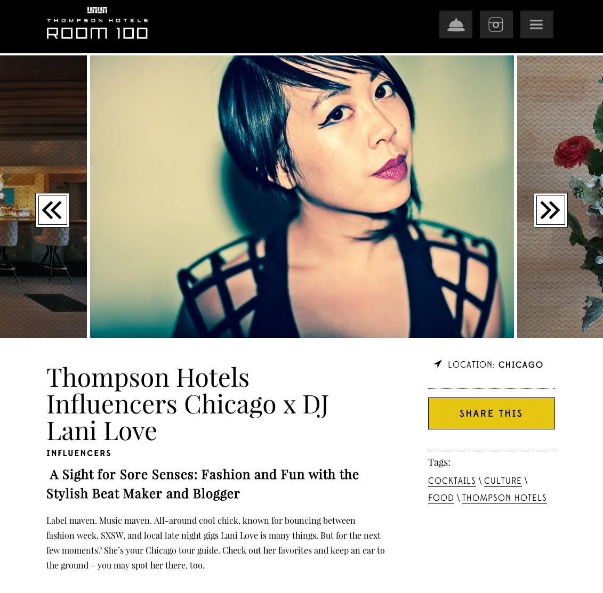Click the DJ Lani Love portrait image
Screen dimensions: 603x593
[x=302, y=197]
